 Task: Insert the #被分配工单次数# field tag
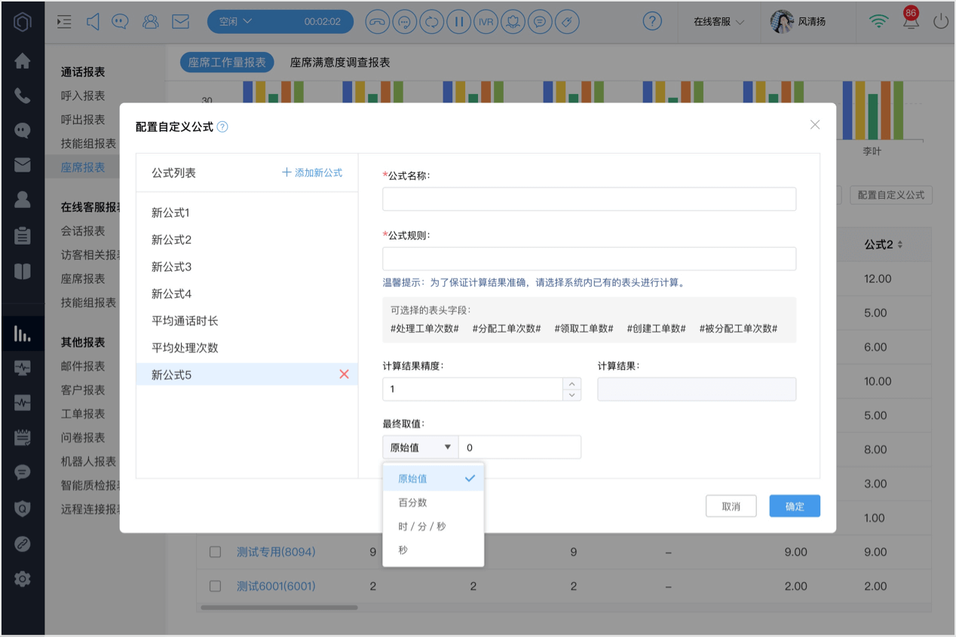(738, 328)
